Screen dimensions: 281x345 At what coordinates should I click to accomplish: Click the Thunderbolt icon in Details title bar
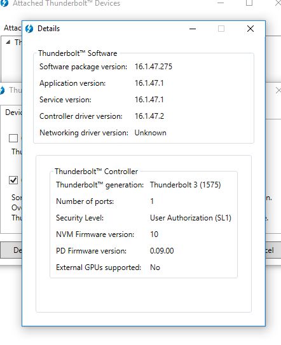tap(29, 29)
